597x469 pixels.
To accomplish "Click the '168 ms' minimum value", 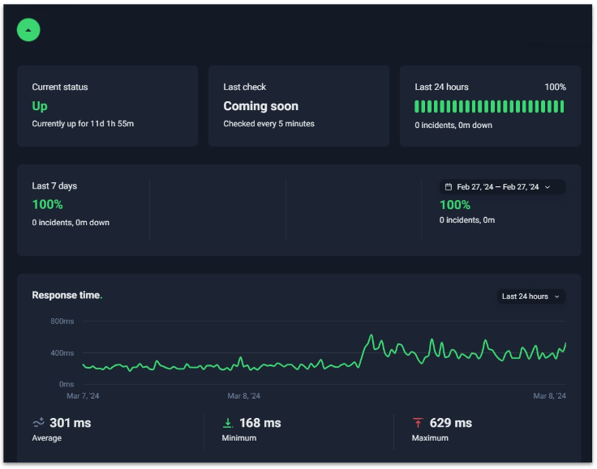I will [x=260, y=423].
